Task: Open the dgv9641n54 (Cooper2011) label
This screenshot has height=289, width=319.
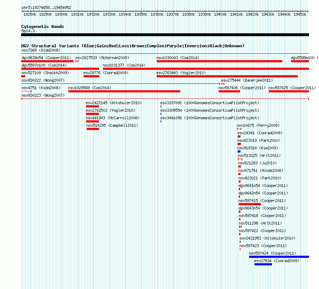Action: coord(263,186)
